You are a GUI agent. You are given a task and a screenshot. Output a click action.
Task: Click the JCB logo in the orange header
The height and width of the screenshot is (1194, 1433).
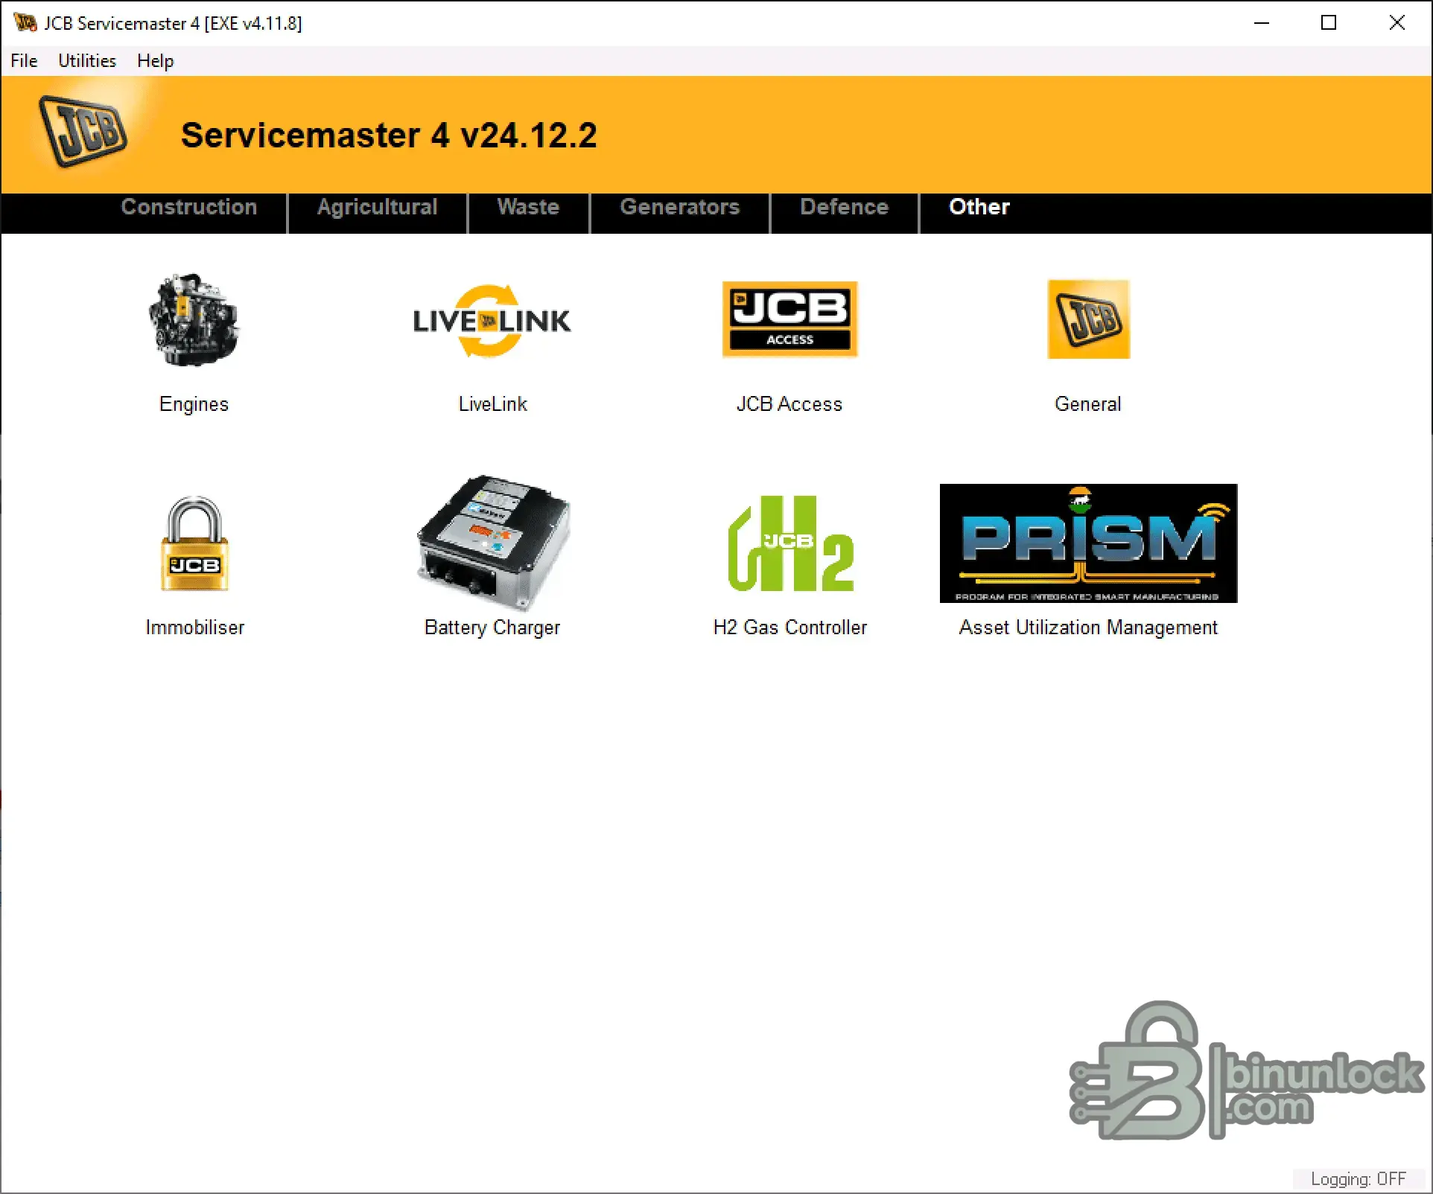pyautogui.click(x=83, y=132)
